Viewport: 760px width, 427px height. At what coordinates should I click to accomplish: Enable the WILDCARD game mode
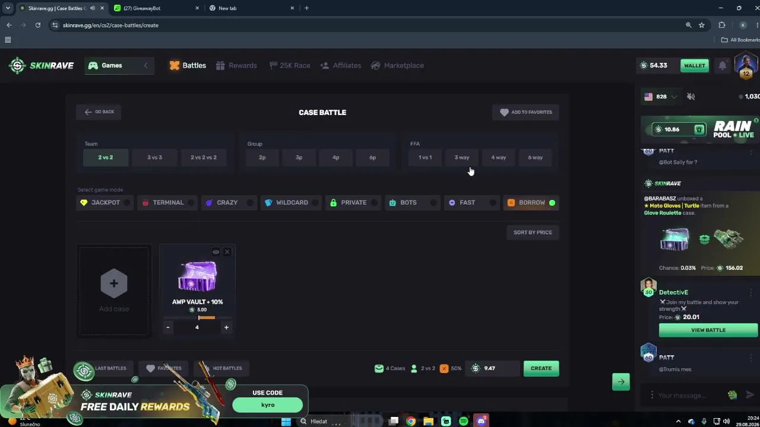click(291, 202)
